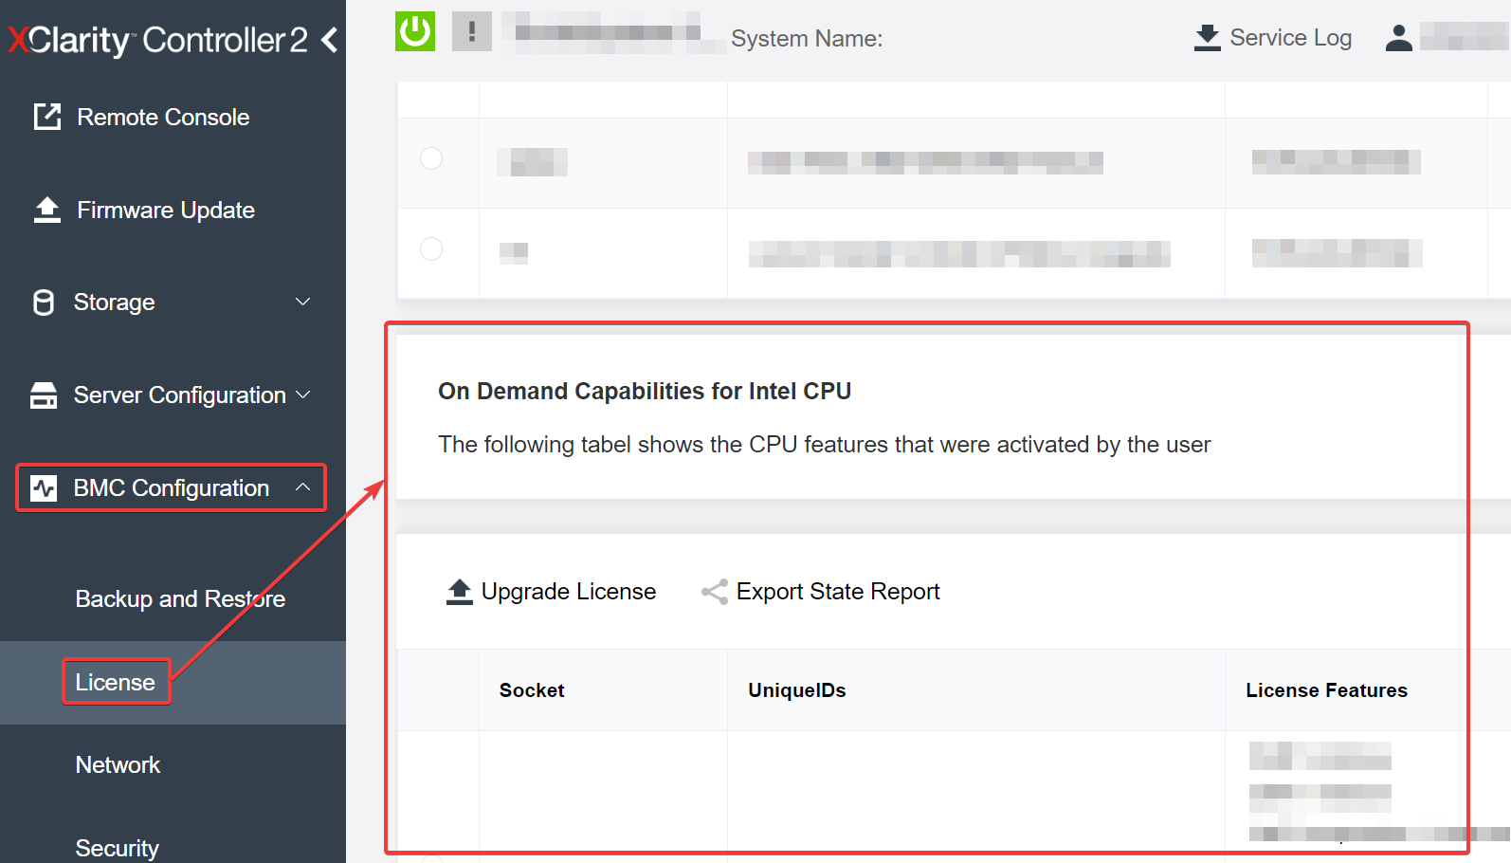This screenshot has height=863, width=1511.
Task: Click the Export State Report share icon
Action: (x=714, y=592)
